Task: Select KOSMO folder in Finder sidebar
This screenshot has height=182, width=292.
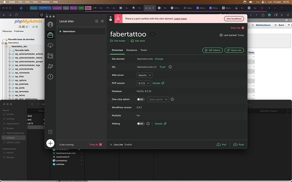Action: [14, 138]
